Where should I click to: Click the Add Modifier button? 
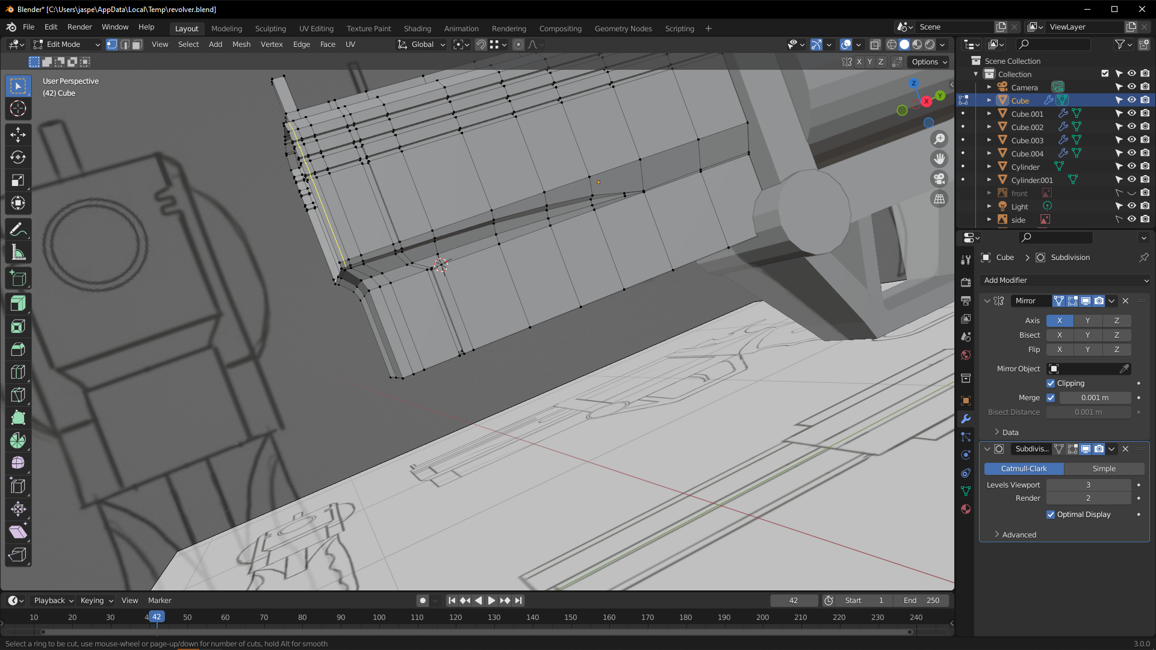point(1064,280)
